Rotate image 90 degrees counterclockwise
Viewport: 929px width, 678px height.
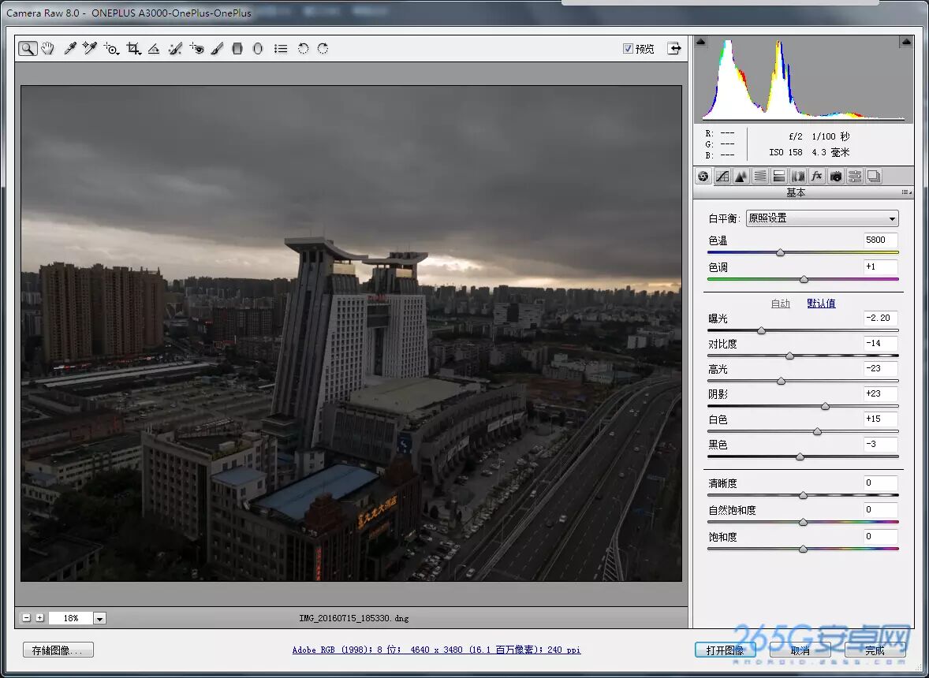point(303,49)
